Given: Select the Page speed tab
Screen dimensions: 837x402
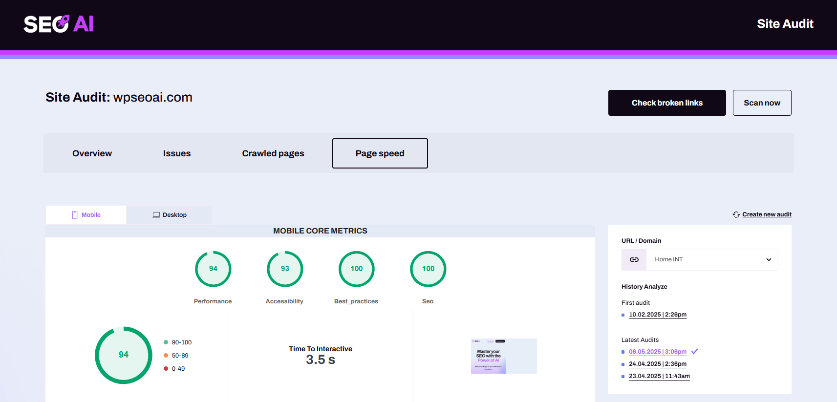Looking at the screenshot, I should tap(380, 153).
